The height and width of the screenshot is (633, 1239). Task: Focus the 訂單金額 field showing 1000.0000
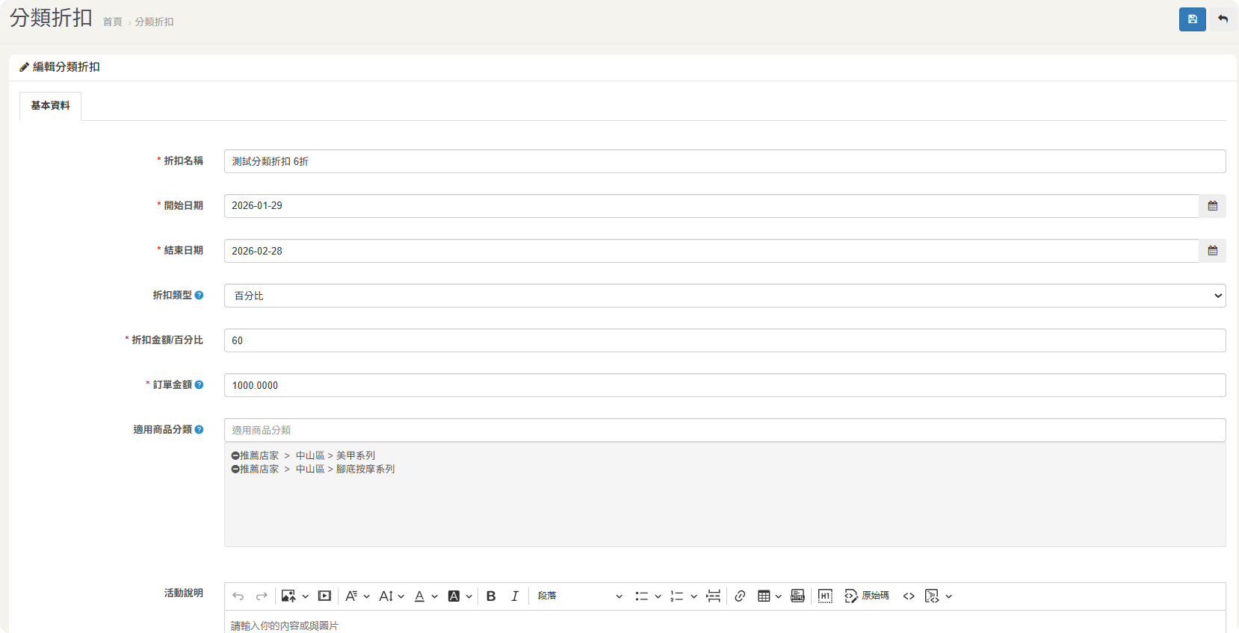(725, 385)
